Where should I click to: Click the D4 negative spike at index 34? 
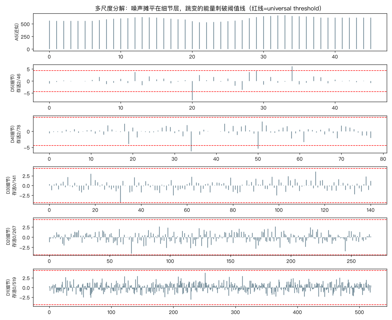[x=191, y=141]
